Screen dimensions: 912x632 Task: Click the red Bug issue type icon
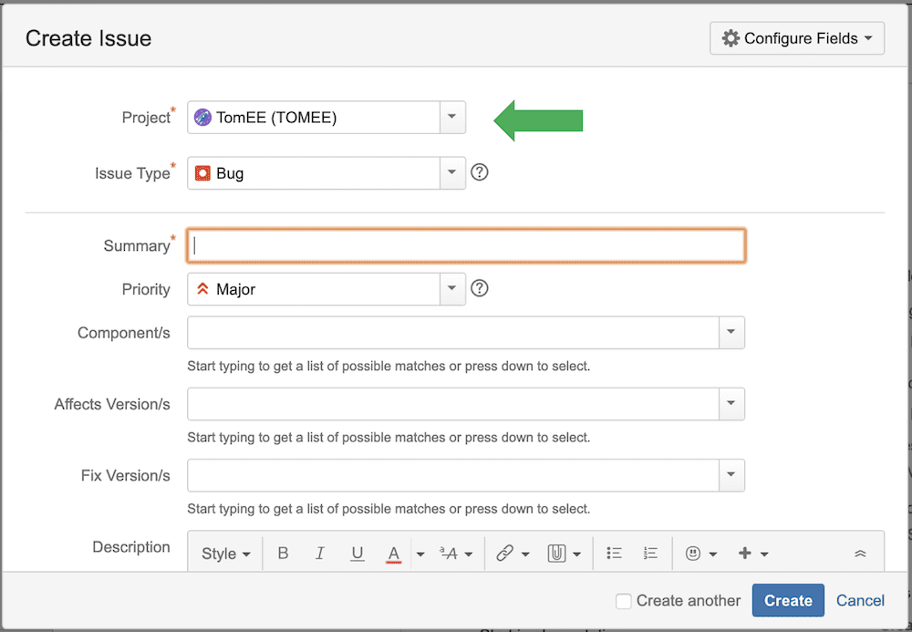point(202,173)
